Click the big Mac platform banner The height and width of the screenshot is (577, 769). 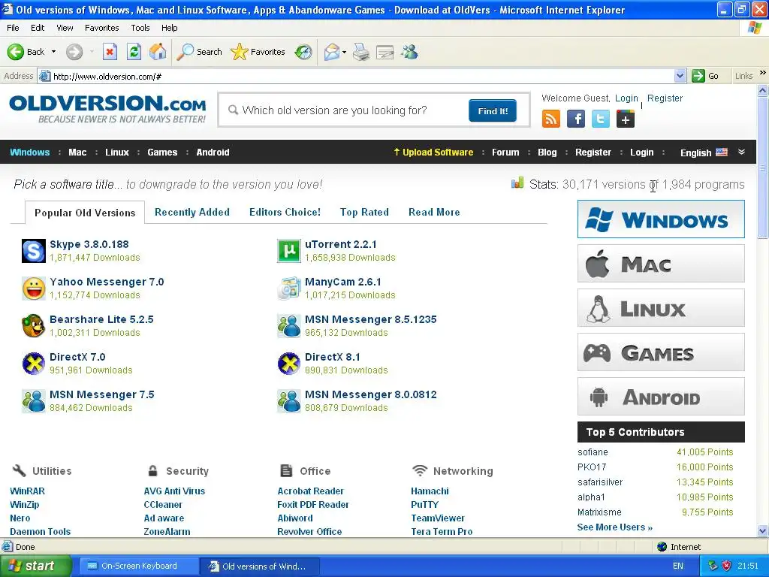click(x=661, y=264)
